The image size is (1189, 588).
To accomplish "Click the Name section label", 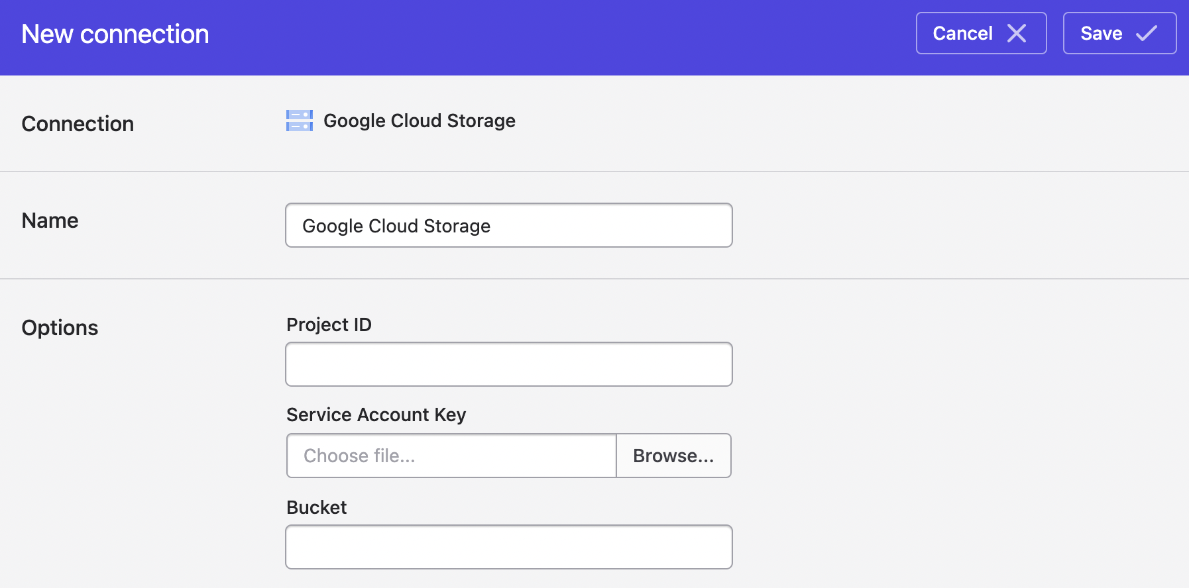I will coord(50,220).
